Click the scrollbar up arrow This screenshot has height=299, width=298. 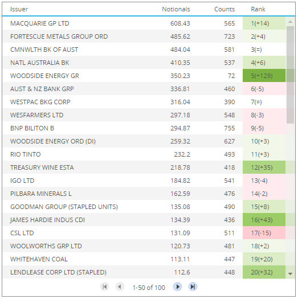290,22
